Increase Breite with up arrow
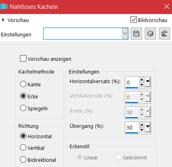 pos(142,110)
